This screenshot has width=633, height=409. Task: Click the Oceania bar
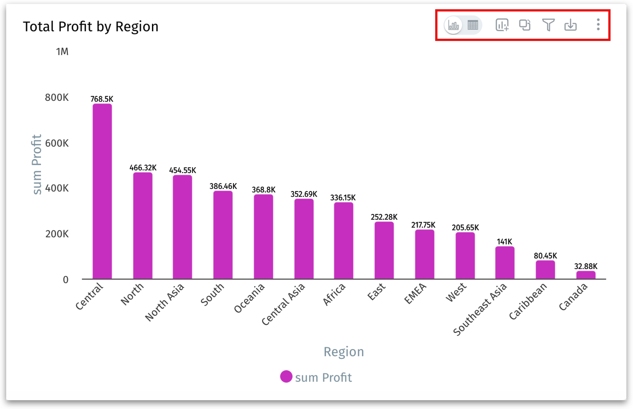click(263, 237)
